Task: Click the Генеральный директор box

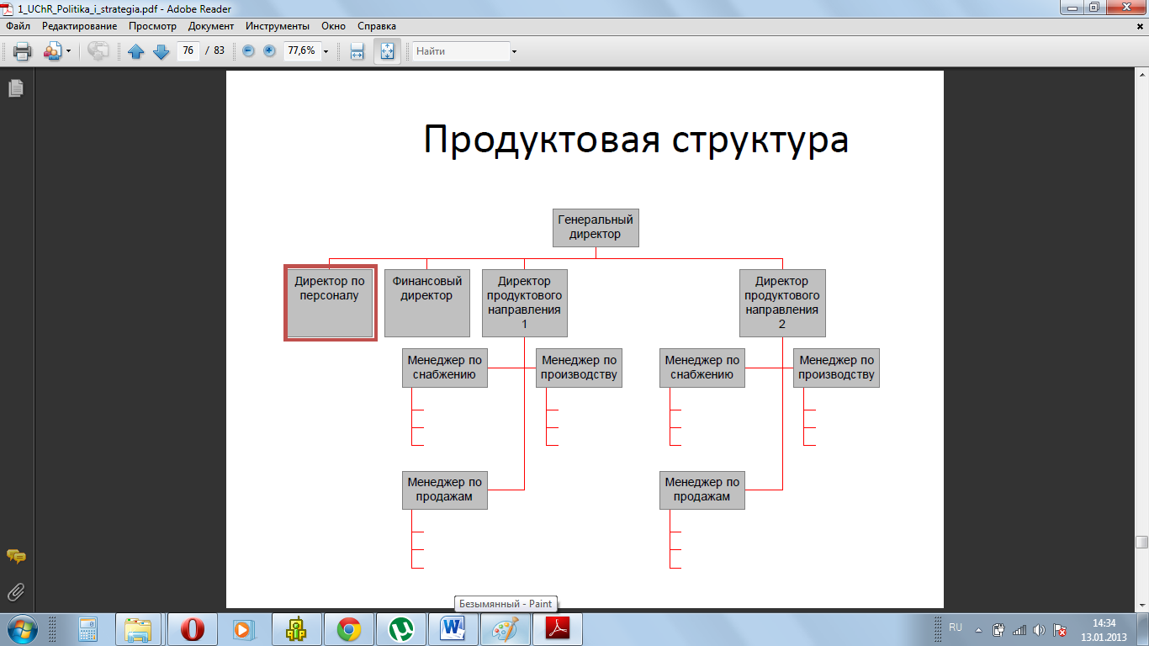Action: (596, 227)
